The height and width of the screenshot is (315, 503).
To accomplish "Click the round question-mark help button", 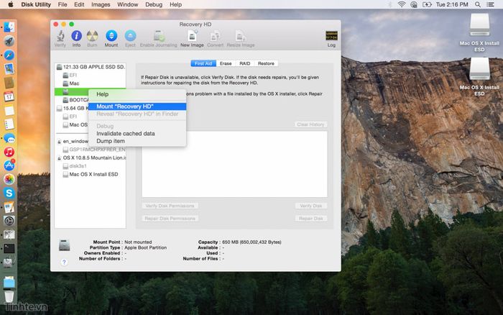I will click(64, 262).
